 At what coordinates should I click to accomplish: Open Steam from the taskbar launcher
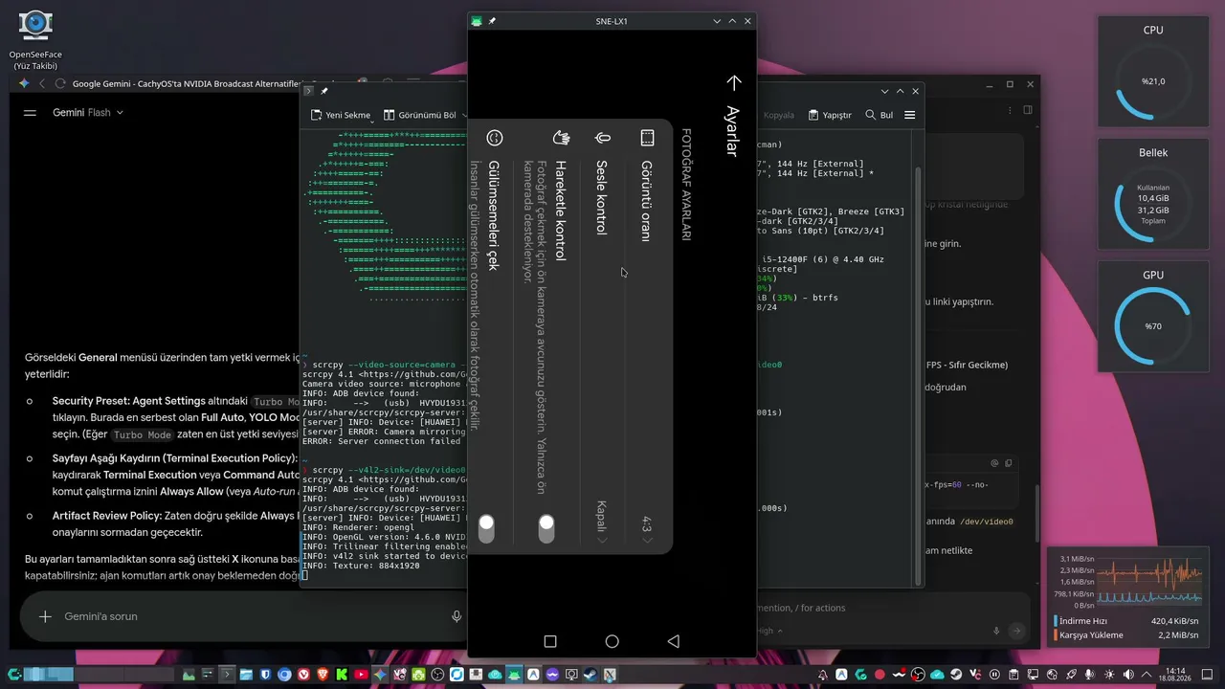click(590, 675)
